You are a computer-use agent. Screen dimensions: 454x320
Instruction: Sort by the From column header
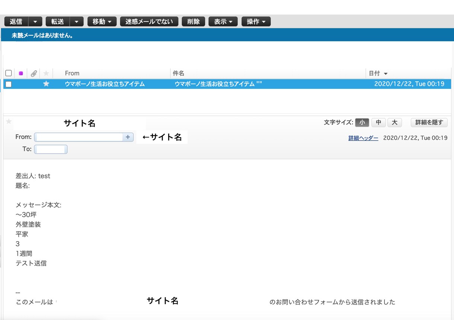point(72,73)
